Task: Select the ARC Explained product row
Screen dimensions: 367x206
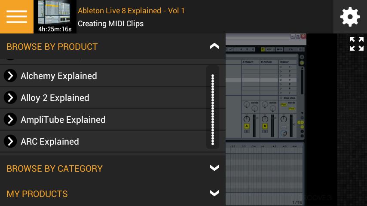Action: pos(113,141)
